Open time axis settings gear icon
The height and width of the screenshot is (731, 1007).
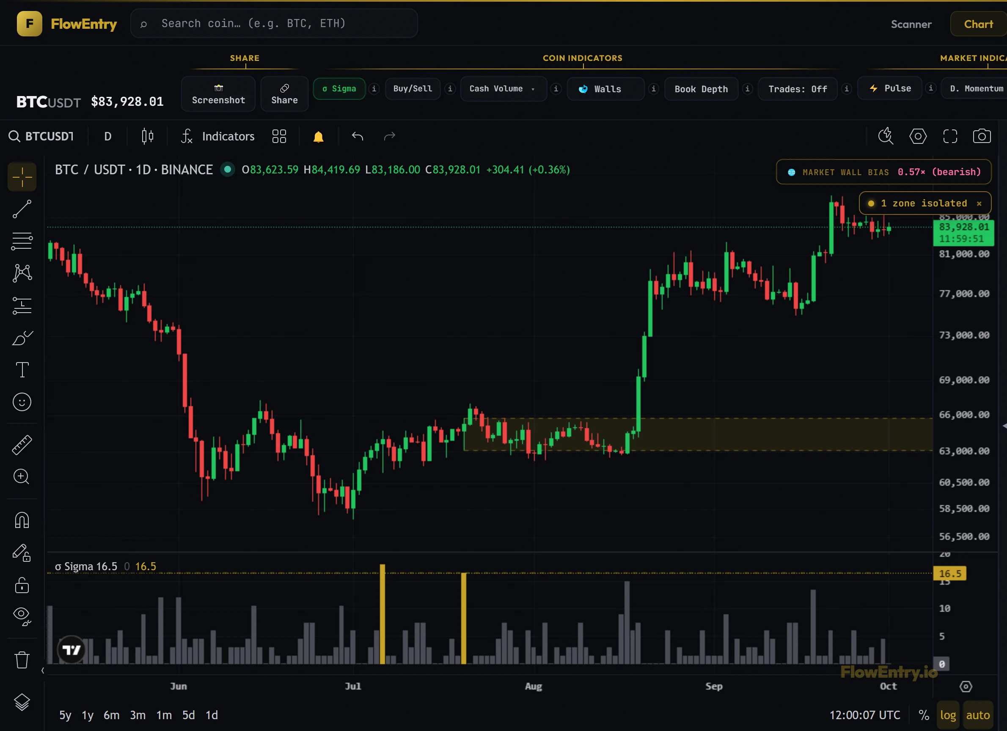tap(966, 687)
